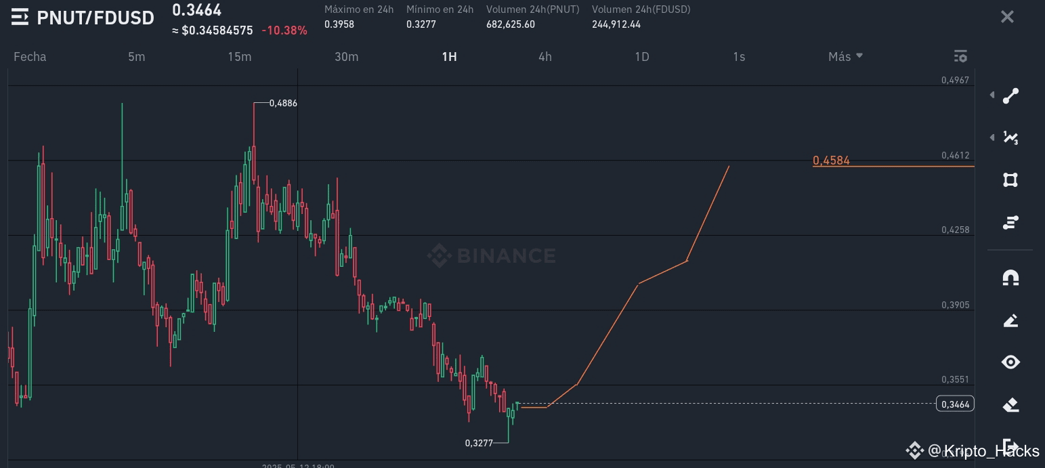Image resolution: width=1045 pixels, height=468 pixels.
Task: Open the pair list hamburger menu
Action: pyautogui.click(x=20, y=17)
